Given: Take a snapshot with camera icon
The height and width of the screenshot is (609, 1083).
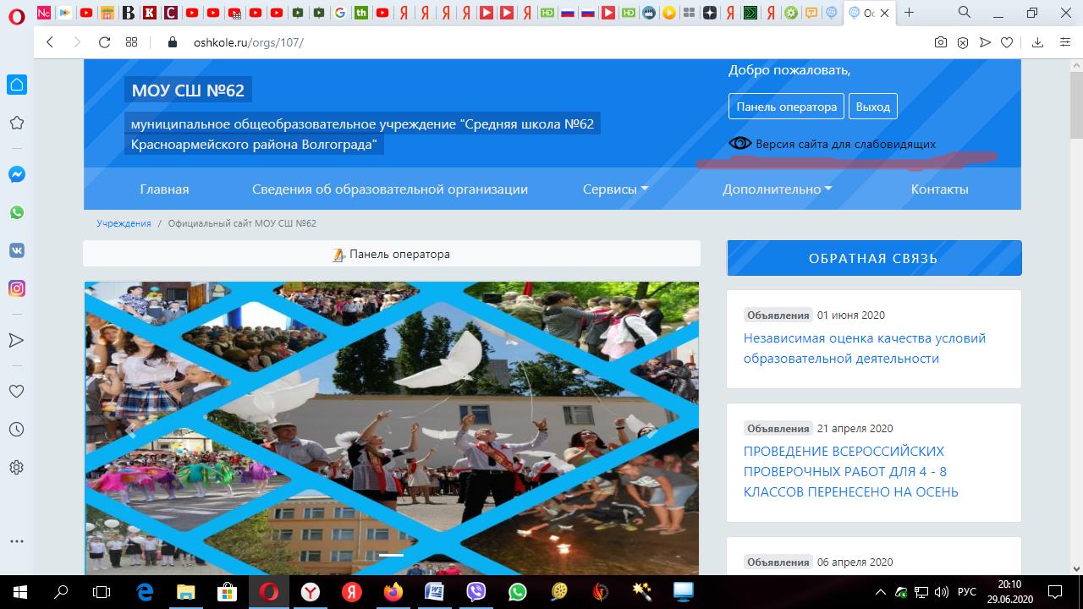Looking at the screenshot, I should pyautogui.click(x=941, y=42).
